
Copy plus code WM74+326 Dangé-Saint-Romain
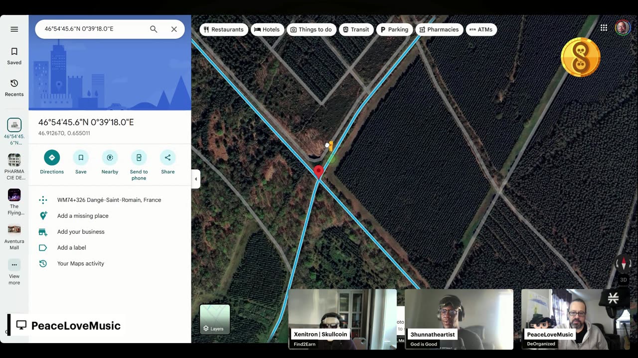(x=110, y=200)
